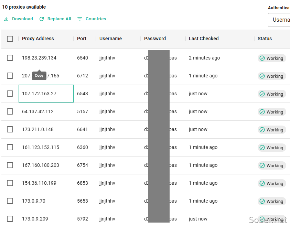Open the Countries filter icon
Viewport: 290px width, 226px height.
(80, 19)
